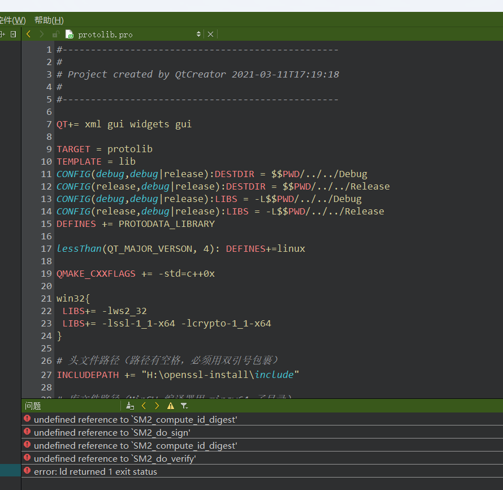Go forward with the editor's greyed right arrow
The height and width of the screenshot is (490, 503).
coord(41,34)
